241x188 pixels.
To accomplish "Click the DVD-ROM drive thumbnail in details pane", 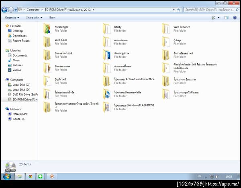I will (x=10, y=167).
